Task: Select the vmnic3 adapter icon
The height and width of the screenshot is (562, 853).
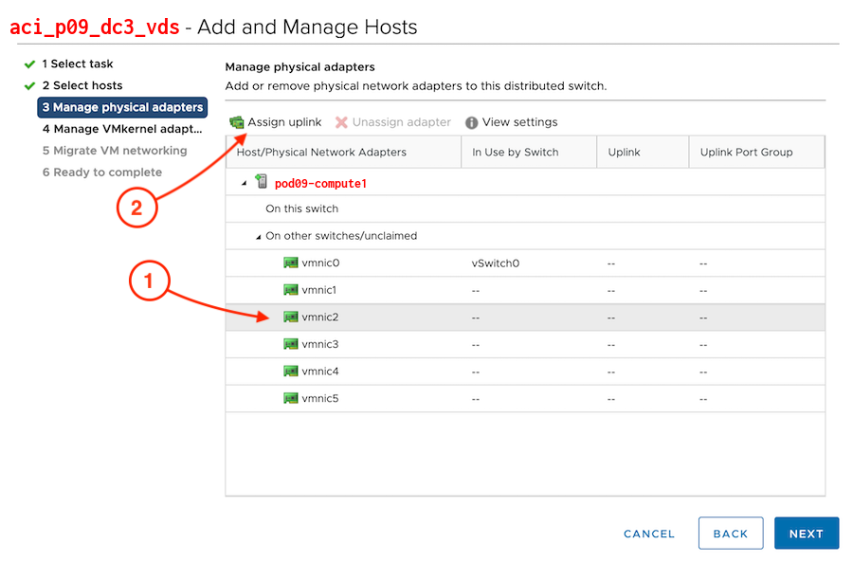Action: [291, 344]
